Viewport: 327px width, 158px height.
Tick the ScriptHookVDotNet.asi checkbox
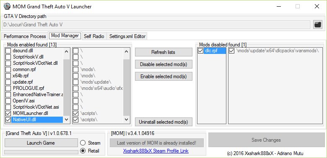(x=8, y=107)
